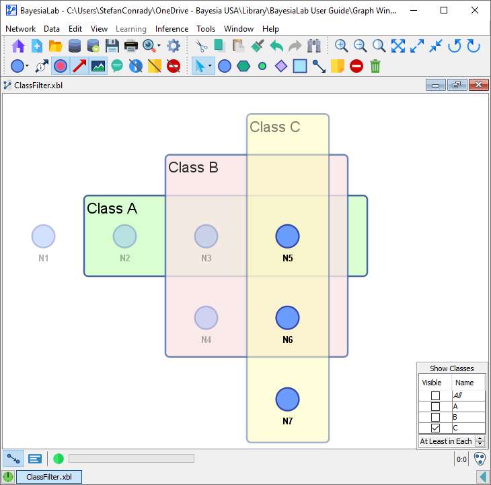The width and height of the screenshot is (491, 485).
Task: Click the Class C label in graph
Action: point(274,127)
